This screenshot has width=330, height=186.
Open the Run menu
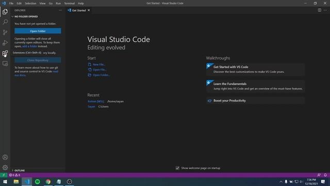pos(58,4)
